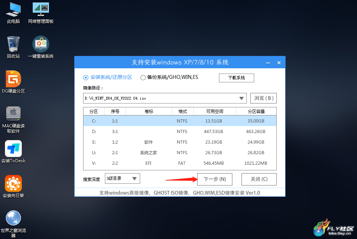This screenshot has height=239, width=357.
Task: Launch the 世界之窗浏览器 icon
Action: click(x=13, y=224)
